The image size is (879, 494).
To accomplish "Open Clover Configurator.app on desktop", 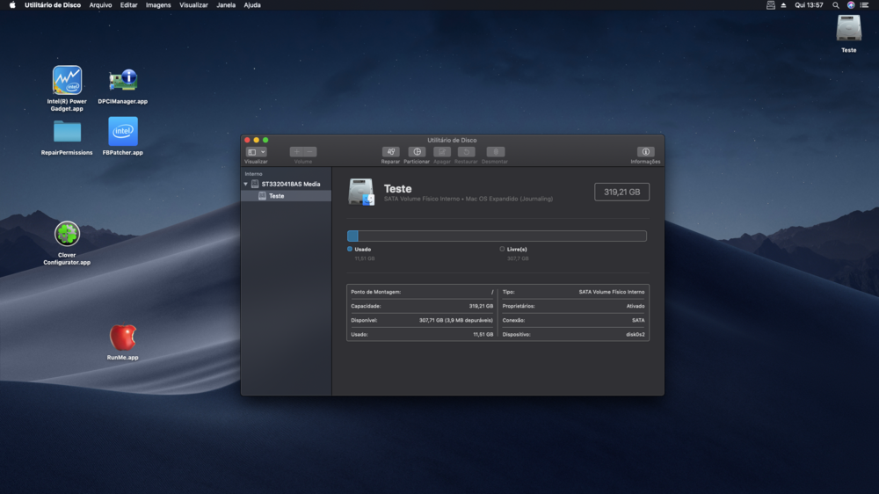I will coord(67,234).
